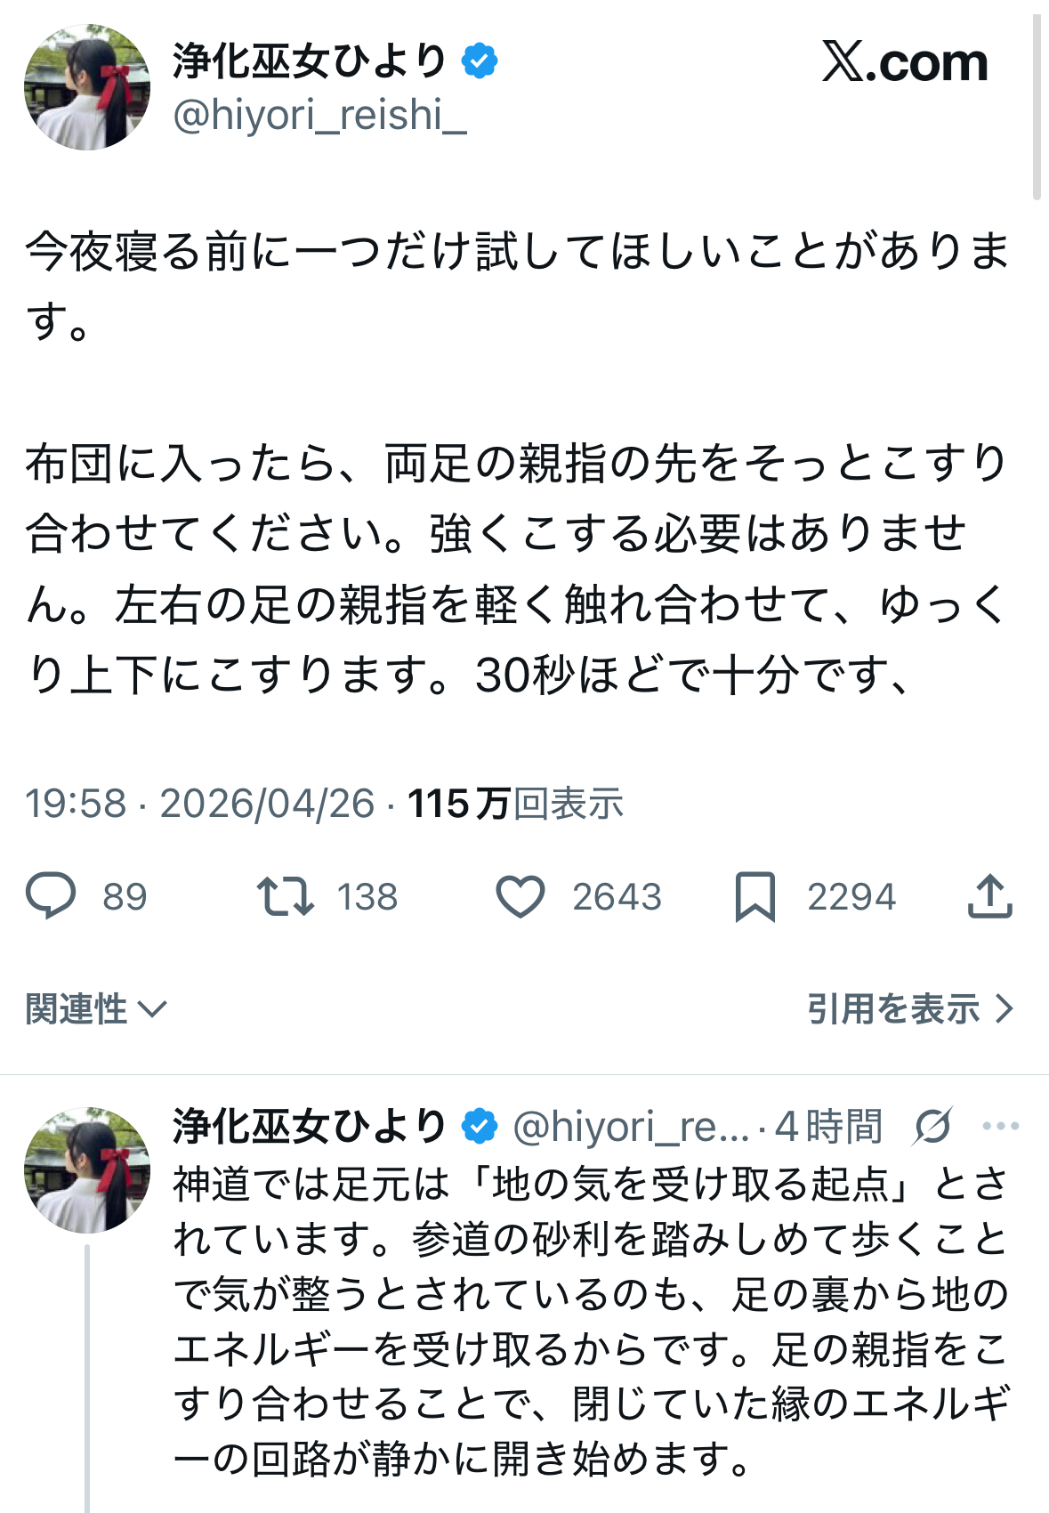Click the vertical scrollbar on right edge

pos(1037,107)
